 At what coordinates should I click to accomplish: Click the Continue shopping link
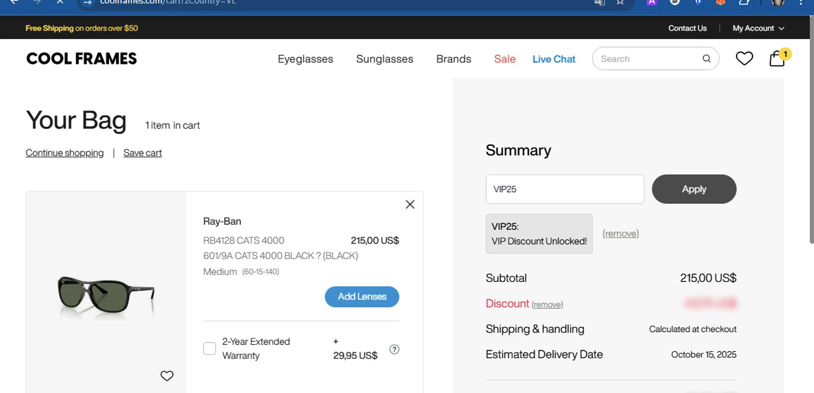pos(65,153)
